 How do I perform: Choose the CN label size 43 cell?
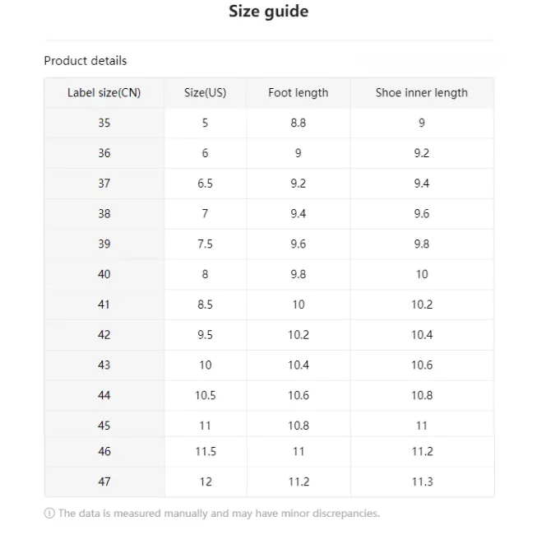(104, 365)
